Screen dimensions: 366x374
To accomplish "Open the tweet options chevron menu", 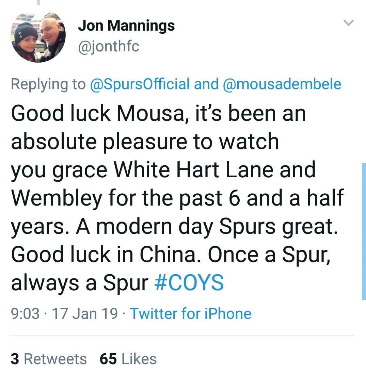I will tap(348, 23).
